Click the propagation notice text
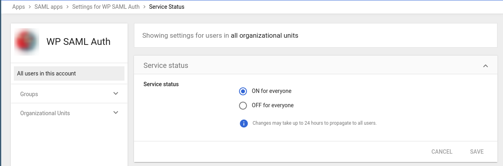 314,123
